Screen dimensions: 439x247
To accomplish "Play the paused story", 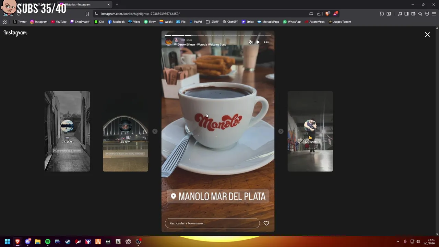I will pyautogui.click(x=258, y=42).
